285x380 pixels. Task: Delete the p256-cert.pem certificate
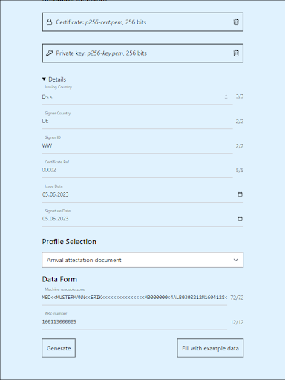(236, 22)
